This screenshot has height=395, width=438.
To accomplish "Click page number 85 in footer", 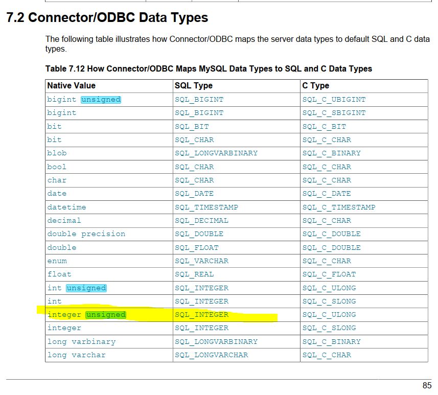I will pyautogui.click(x=427, y=385).
